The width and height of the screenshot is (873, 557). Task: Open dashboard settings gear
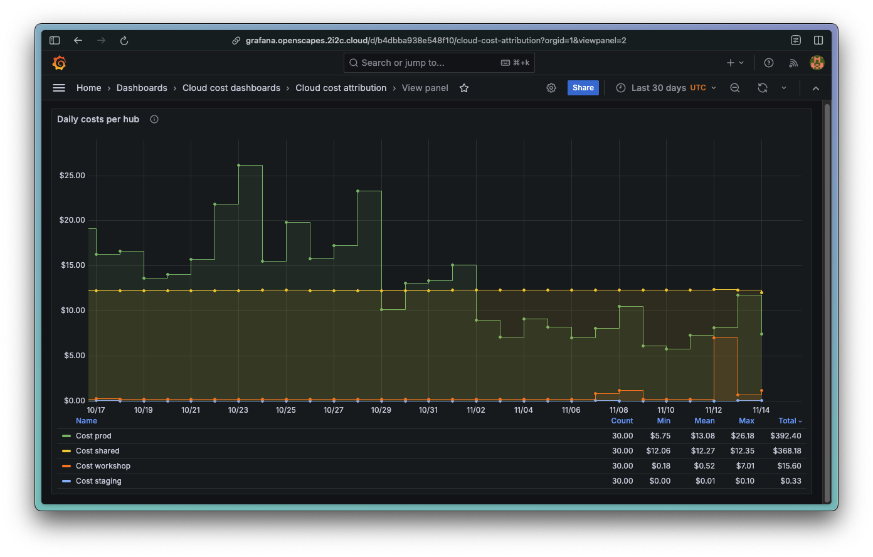[551, 88]
